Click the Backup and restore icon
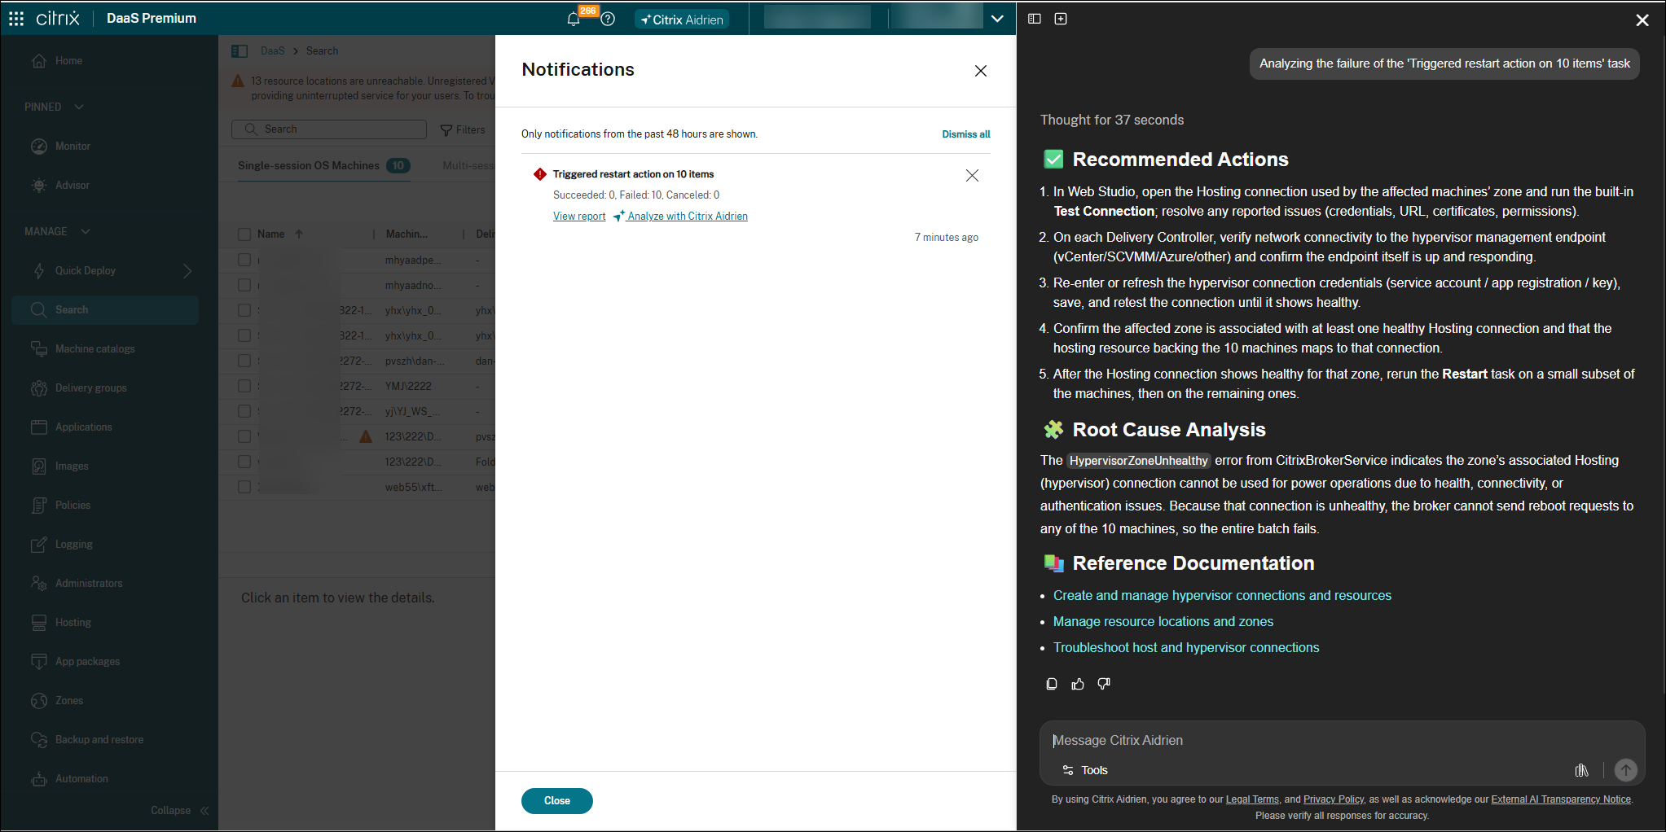 point(39,740)
